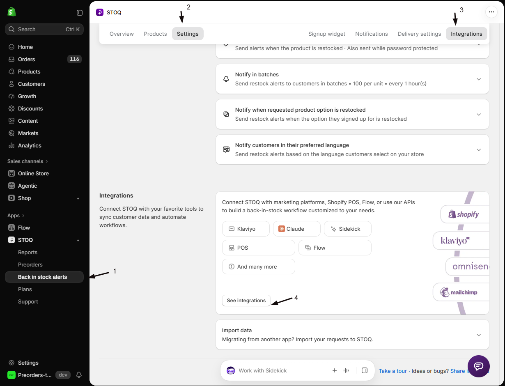The image size is (505, 386).
Task: Click the Klaviyo integration button
Action: [246, 229]
